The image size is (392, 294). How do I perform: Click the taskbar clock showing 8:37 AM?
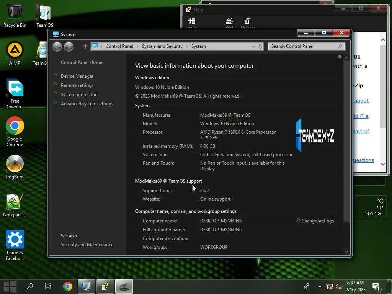click(x=355, y=286)
